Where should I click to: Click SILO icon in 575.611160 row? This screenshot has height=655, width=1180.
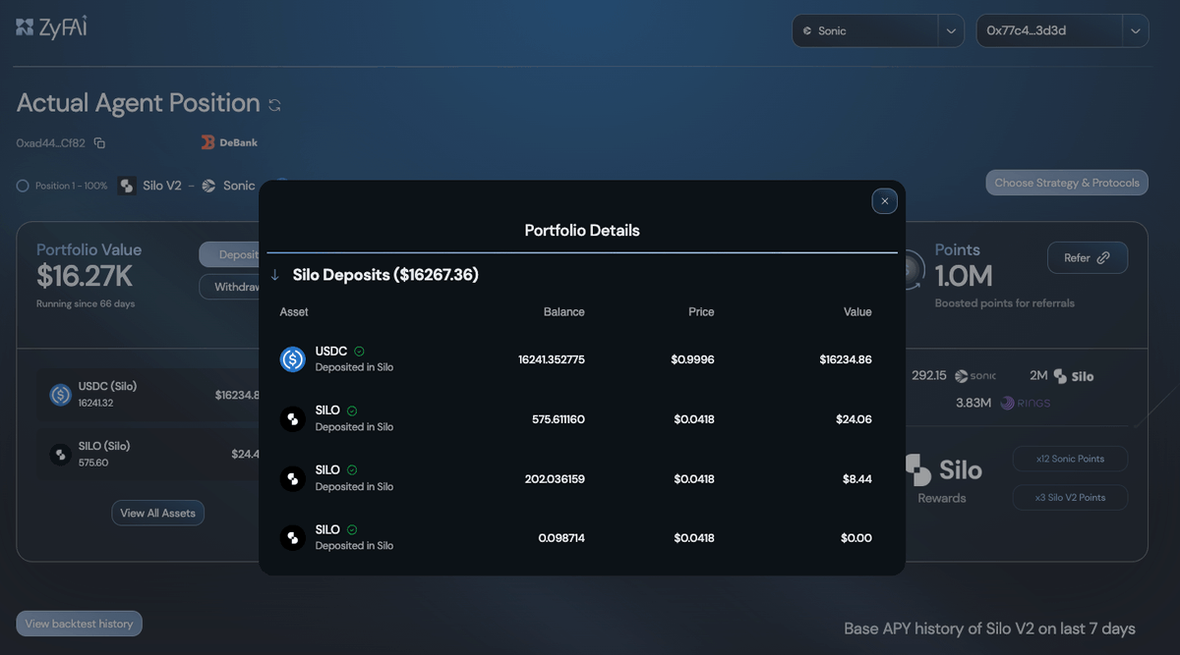click(293, 419)
